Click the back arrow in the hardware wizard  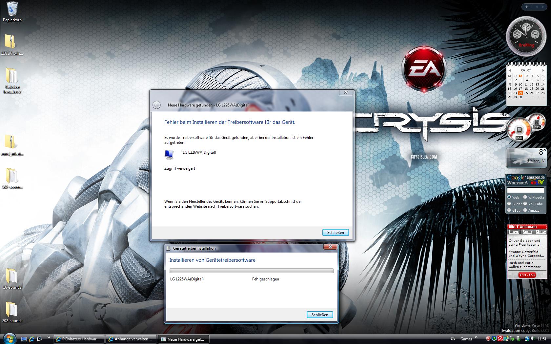156,105
